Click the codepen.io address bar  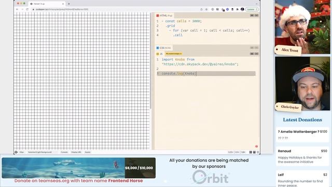(114, 9)
